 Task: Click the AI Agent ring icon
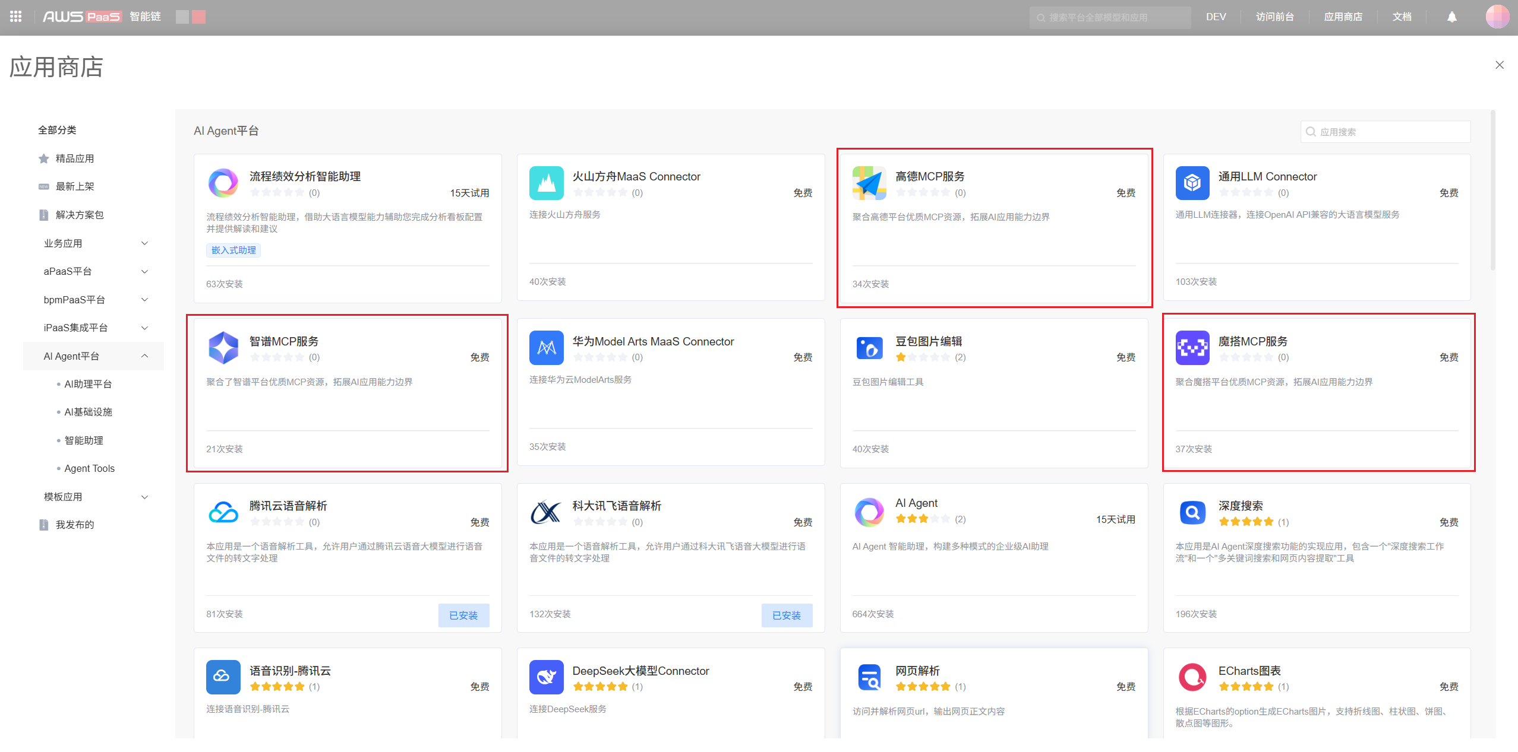pyautogui.click(x=869, y=512)
